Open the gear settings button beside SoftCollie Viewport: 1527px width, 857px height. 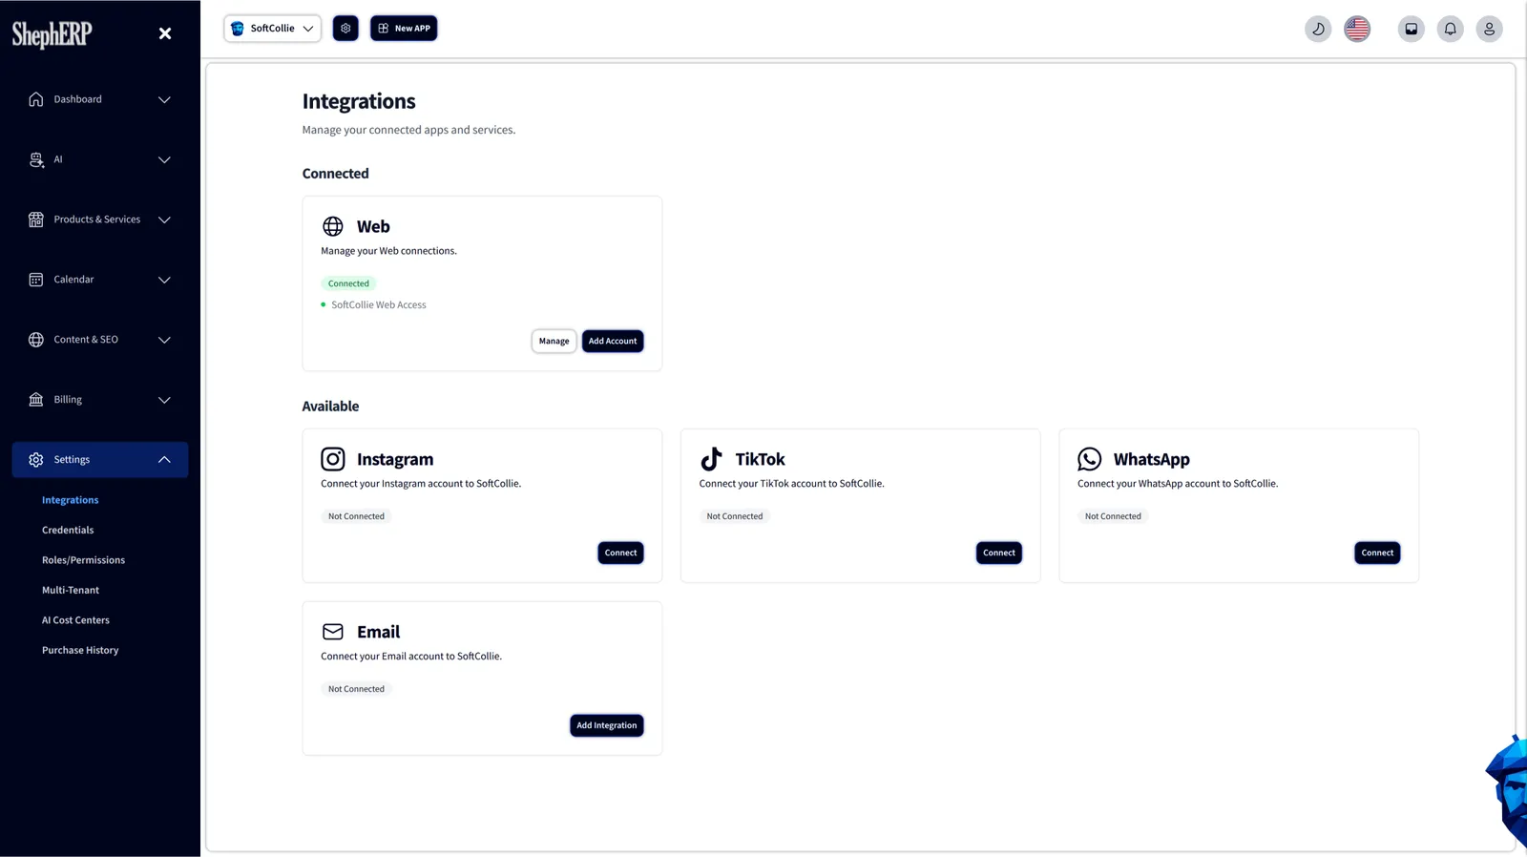click(x=345, y=29)
